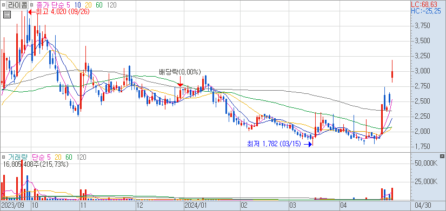Click the 04 month label on date axis
The image size is (446, 211).
tap(344, 205)
